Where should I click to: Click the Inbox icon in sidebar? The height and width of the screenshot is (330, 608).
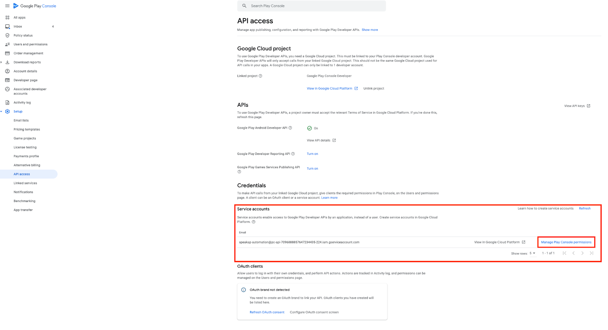(7, 27)
